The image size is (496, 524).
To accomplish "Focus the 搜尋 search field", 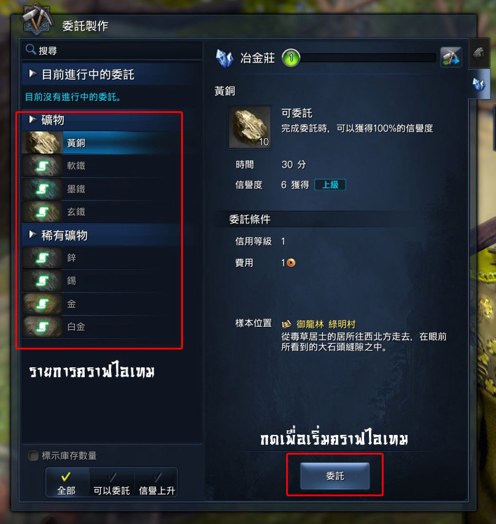I will [x=112, y=51].
